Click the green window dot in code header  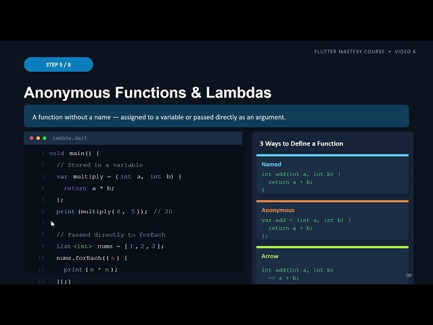[x=45, y=138]
